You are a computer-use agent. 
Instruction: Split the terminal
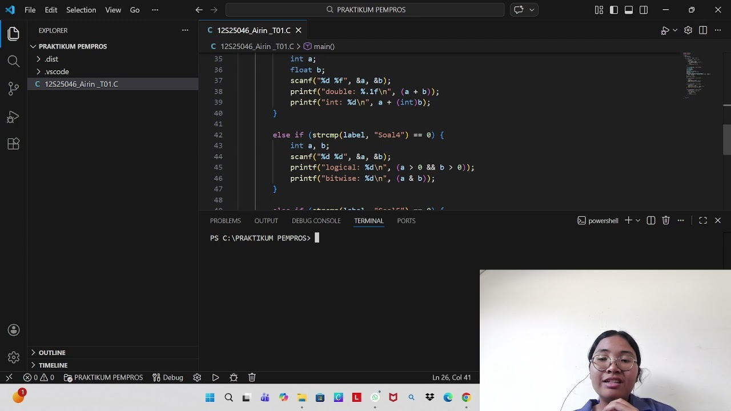click(651, 220)
